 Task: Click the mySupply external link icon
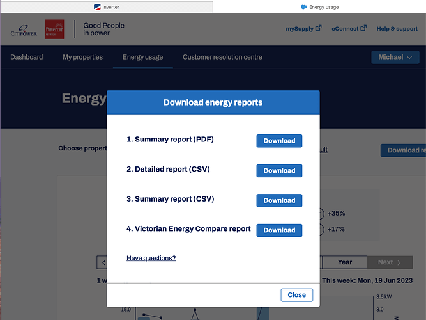click(x=319, y=28)
